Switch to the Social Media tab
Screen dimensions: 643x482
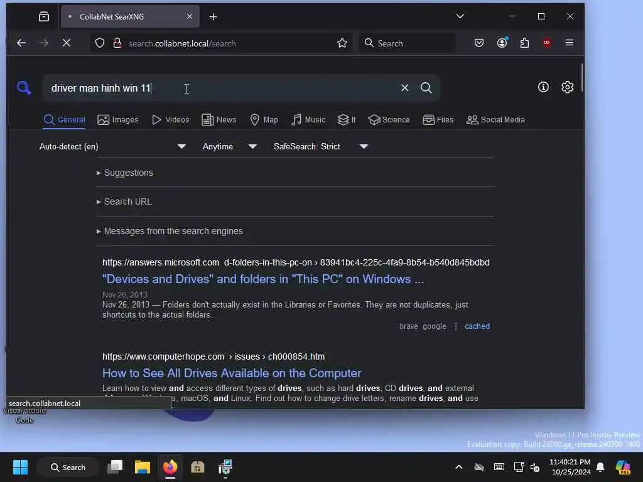pyautogui.click(x=495, y=120)
